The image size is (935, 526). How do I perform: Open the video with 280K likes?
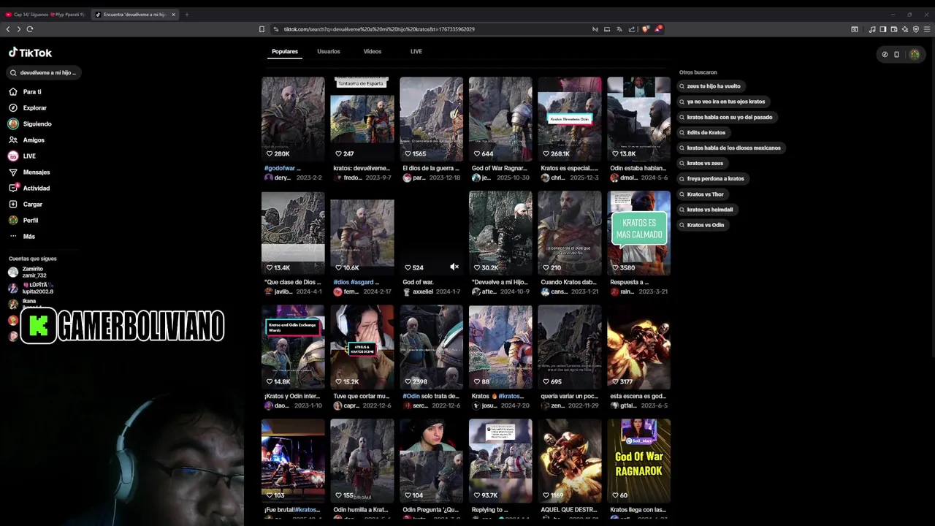point(293,118)
